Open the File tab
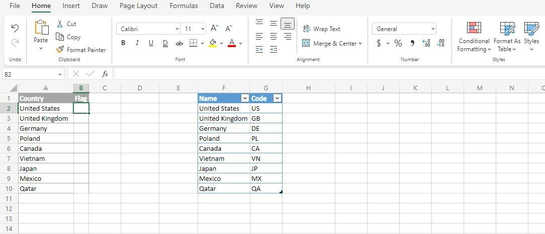This screenshot has height=234, width=545. click(15, 6)
